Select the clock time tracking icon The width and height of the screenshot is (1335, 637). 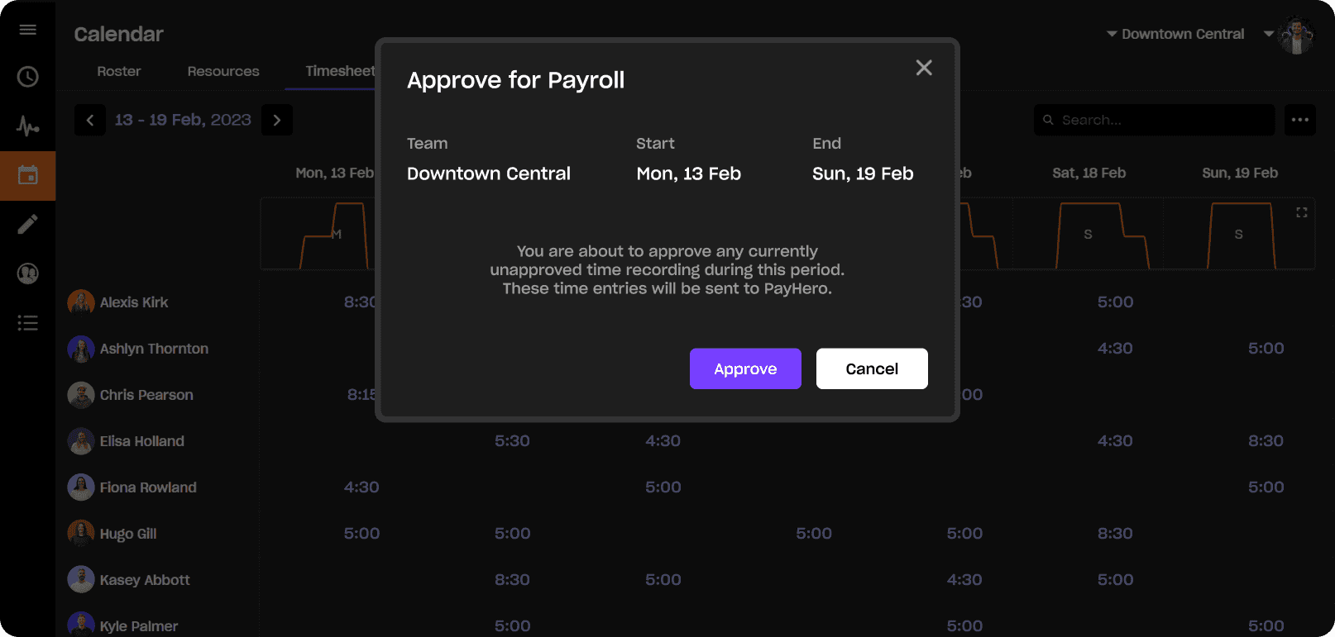click(27, 77)
